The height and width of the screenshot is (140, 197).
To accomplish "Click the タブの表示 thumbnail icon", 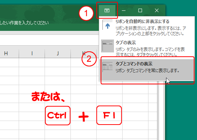I will 107,46.
